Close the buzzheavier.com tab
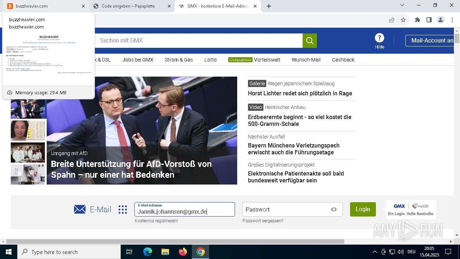The height and width of the screenshot is (259, 460). (x=83, y=6)
